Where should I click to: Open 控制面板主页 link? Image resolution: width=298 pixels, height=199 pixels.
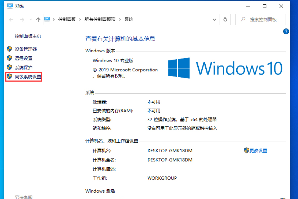28,36
